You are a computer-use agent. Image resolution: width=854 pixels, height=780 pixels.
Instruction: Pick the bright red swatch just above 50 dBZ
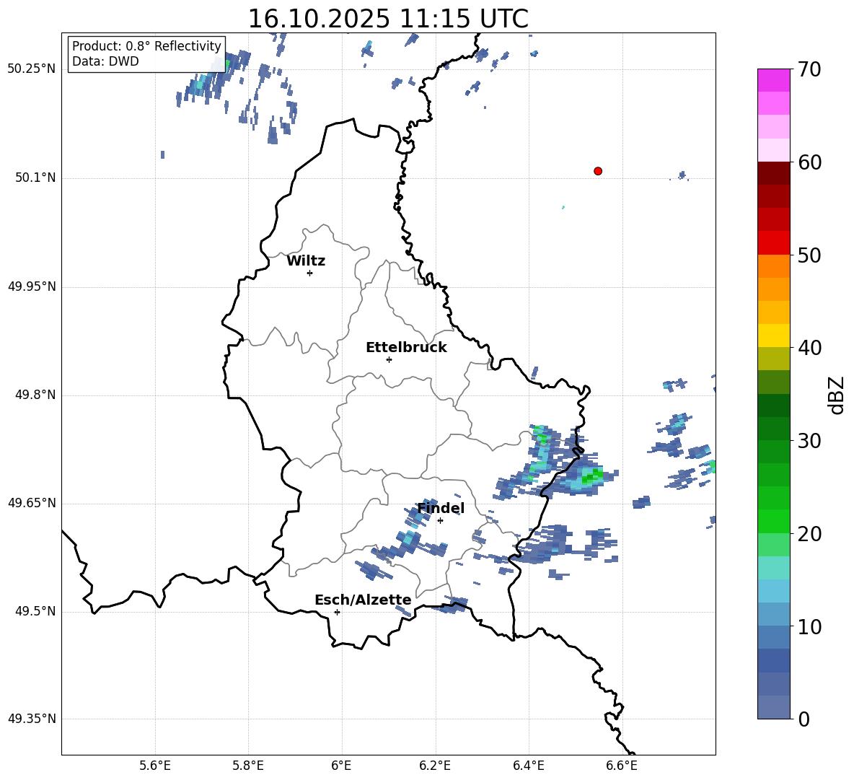point(774,243)
